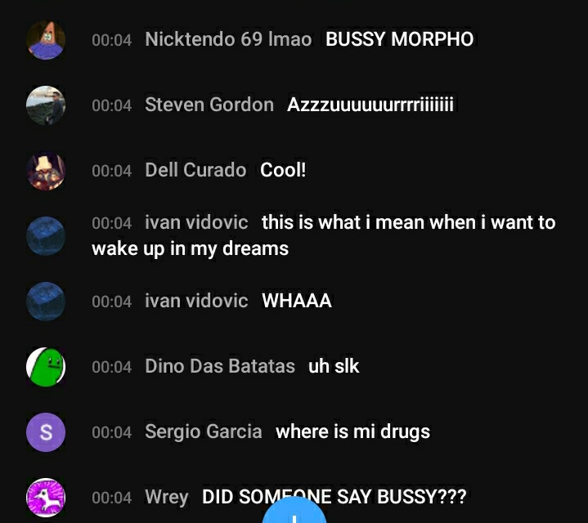Tap the blue scroll-to-latest button
The image size is (588, 523).
[x=294, y=511]
